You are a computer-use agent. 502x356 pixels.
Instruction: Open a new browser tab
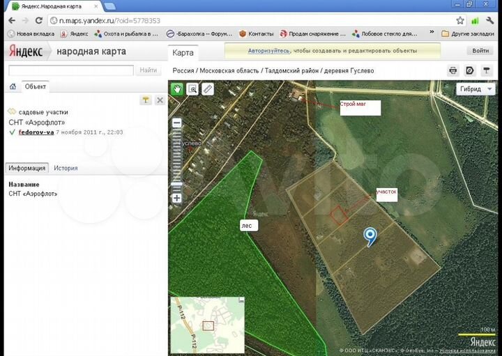click(110, 6)
